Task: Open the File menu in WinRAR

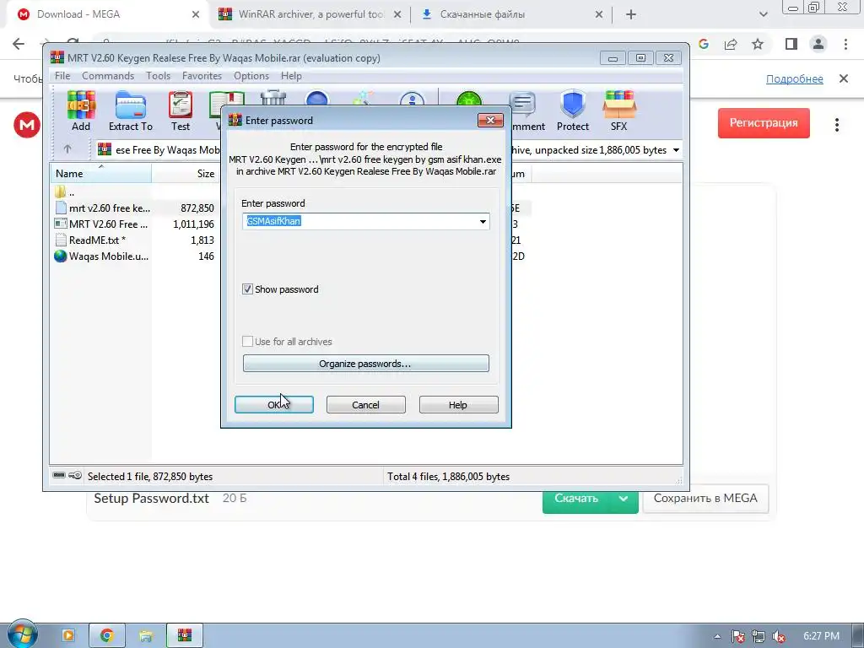Action: (x=62, y=76)
